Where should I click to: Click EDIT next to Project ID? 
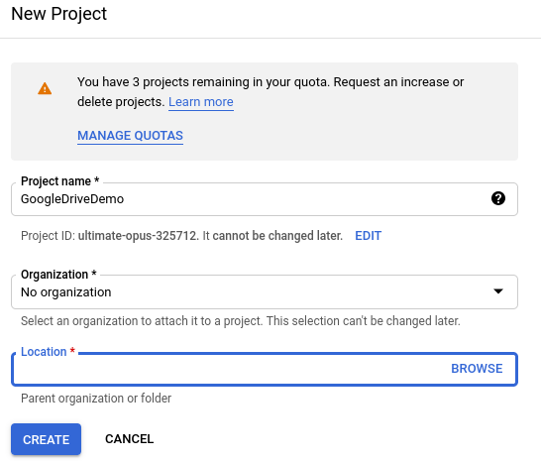[x=369, y=236]
